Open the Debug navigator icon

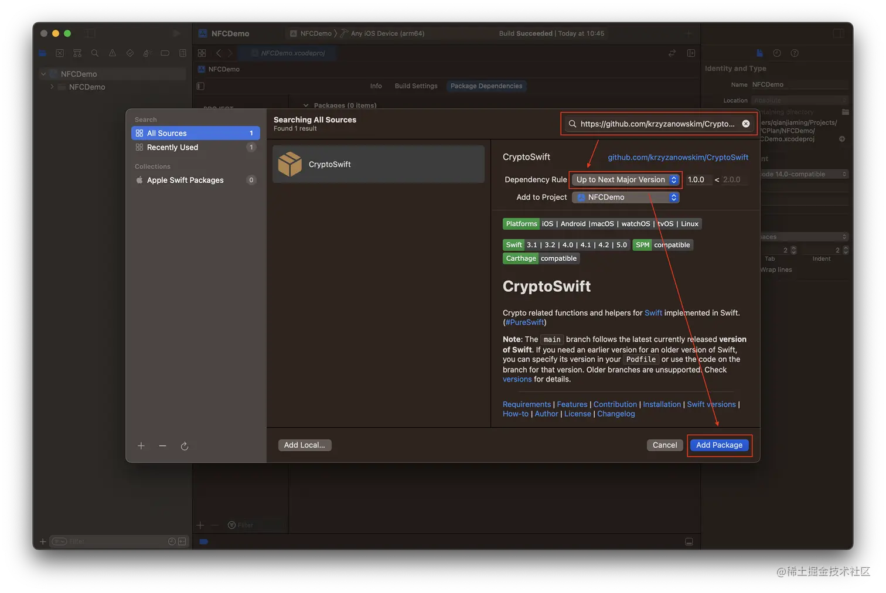click(x=147, y=53)
